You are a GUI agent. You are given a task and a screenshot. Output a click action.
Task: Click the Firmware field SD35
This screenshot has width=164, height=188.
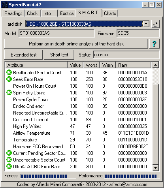(138, 33)
